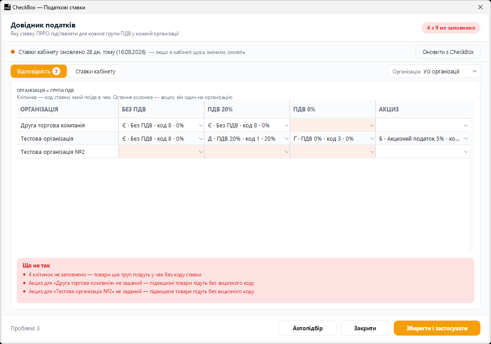Click the orange status dot beside Ставки кабінету
The height and width of the screenshot is (344, 491).
pyautogui.click(x=13, y=52)
